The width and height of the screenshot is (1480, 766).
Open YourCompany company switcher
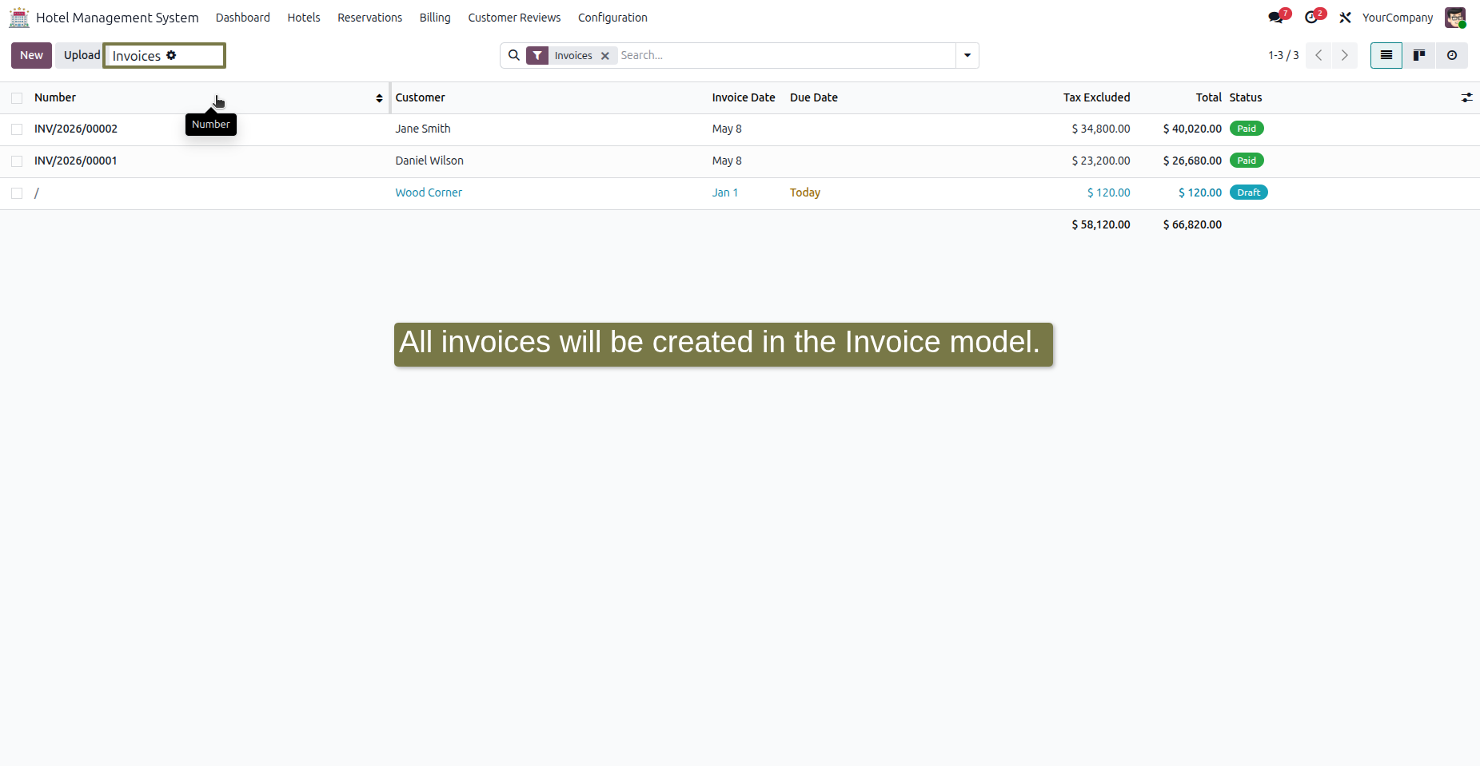tap(1398, 18)
